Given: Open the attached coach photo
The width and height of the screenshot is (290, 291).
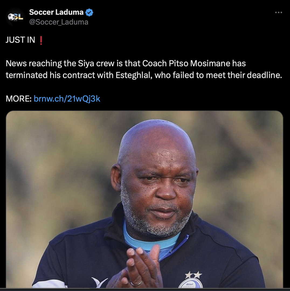Looking at the screenshot, I should (x=144, y=199).
